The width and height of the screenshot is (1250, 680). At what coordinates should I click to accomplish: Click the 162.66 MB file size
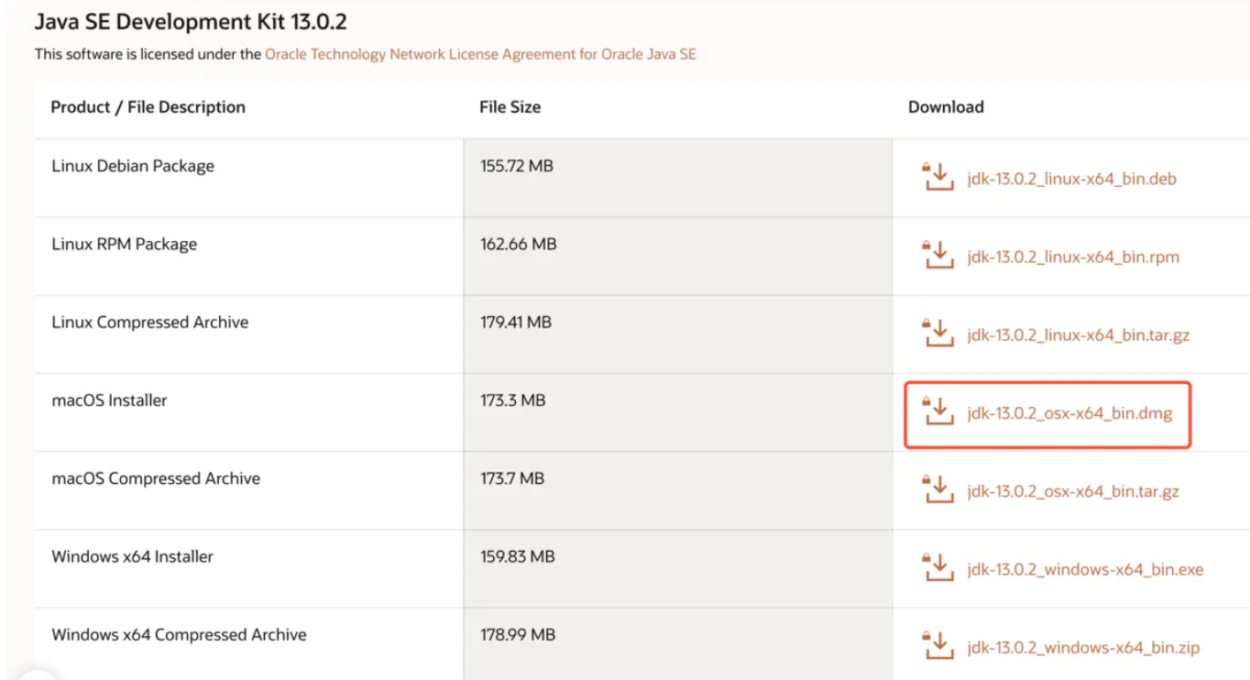click(x=518, y=244)
